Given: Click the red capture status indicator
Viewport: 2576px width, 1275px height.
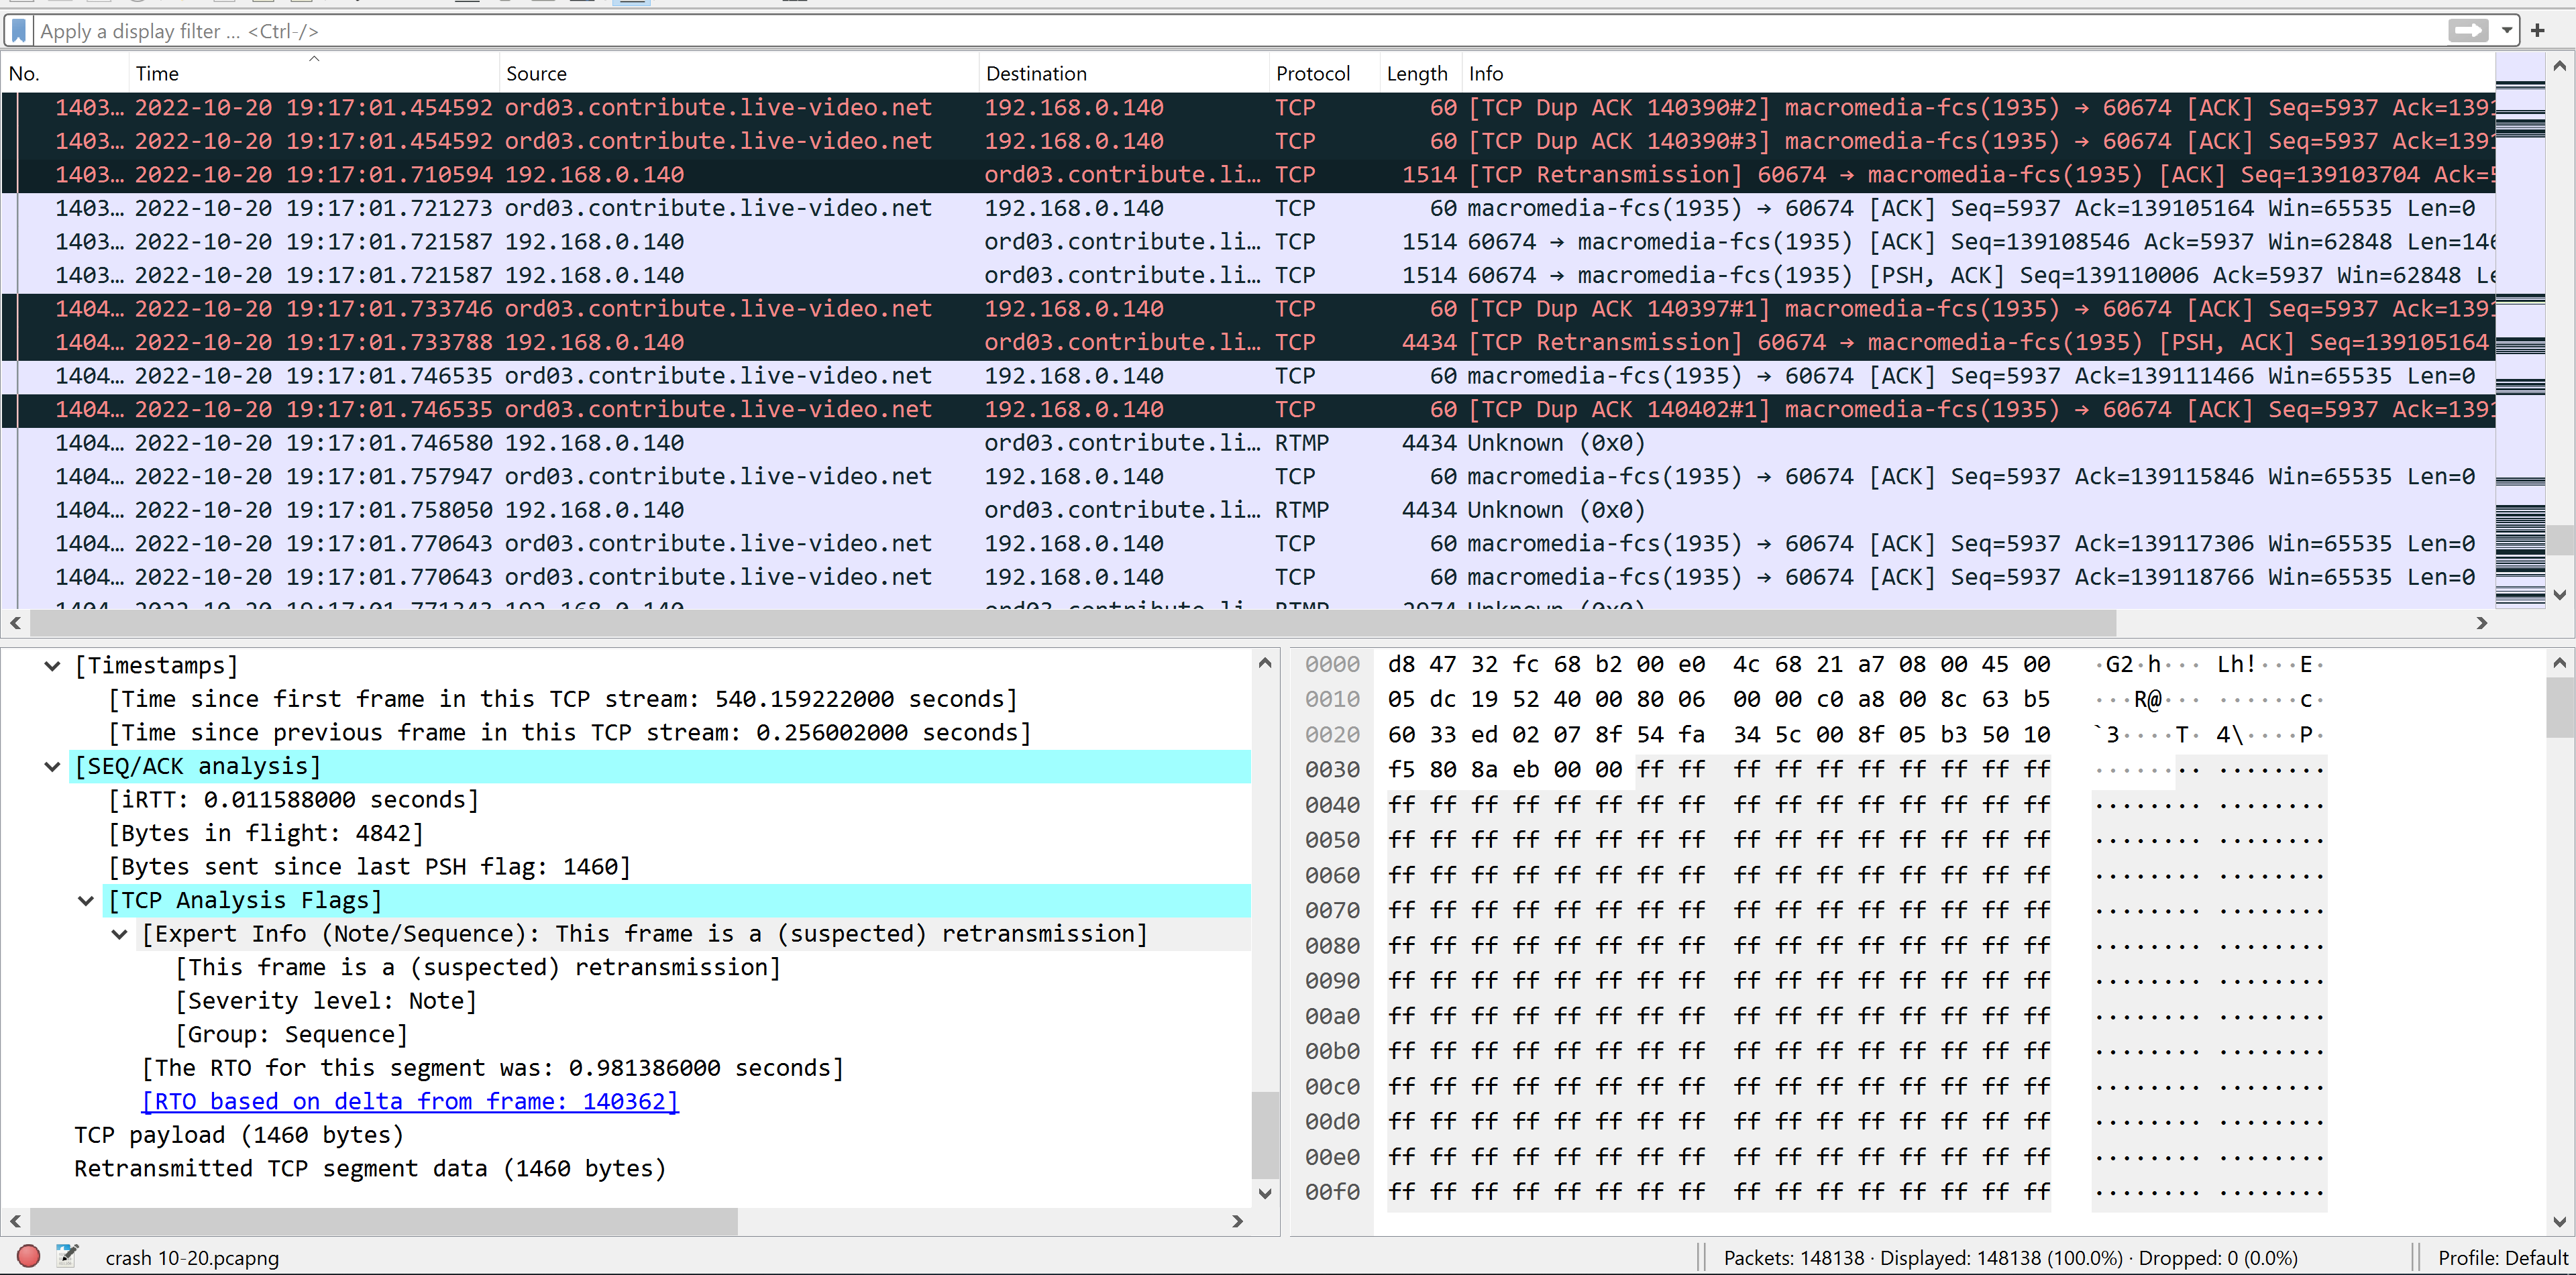Looking at the screenshot, I should [28, 1256].
